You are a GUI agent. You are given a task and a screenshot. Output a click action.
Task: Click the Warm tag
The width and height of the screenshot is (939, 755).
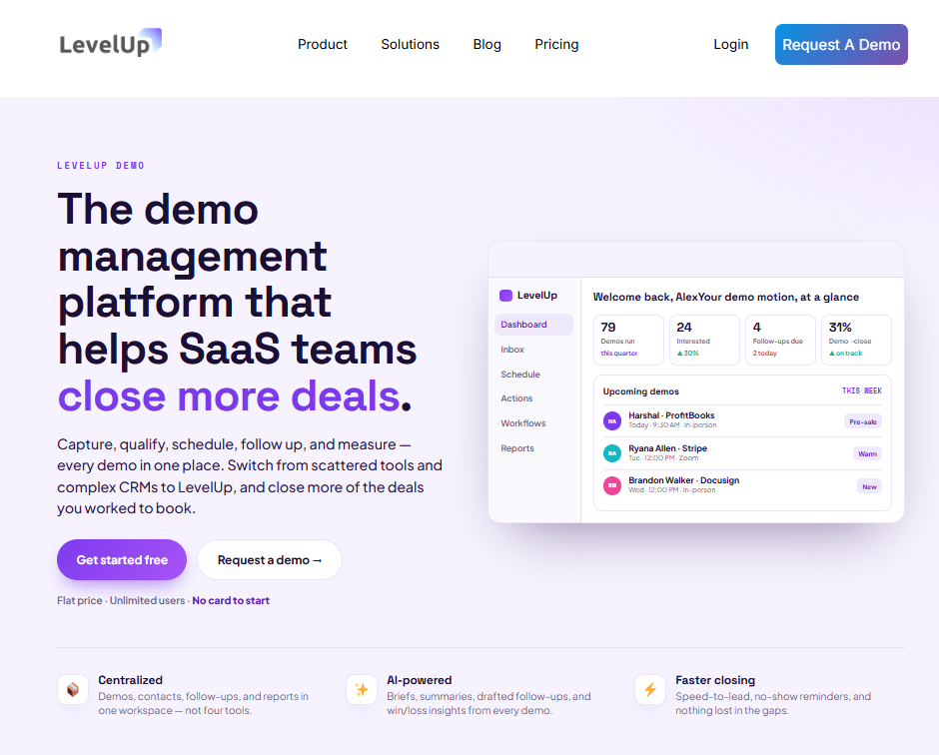[x=867, y=453]
